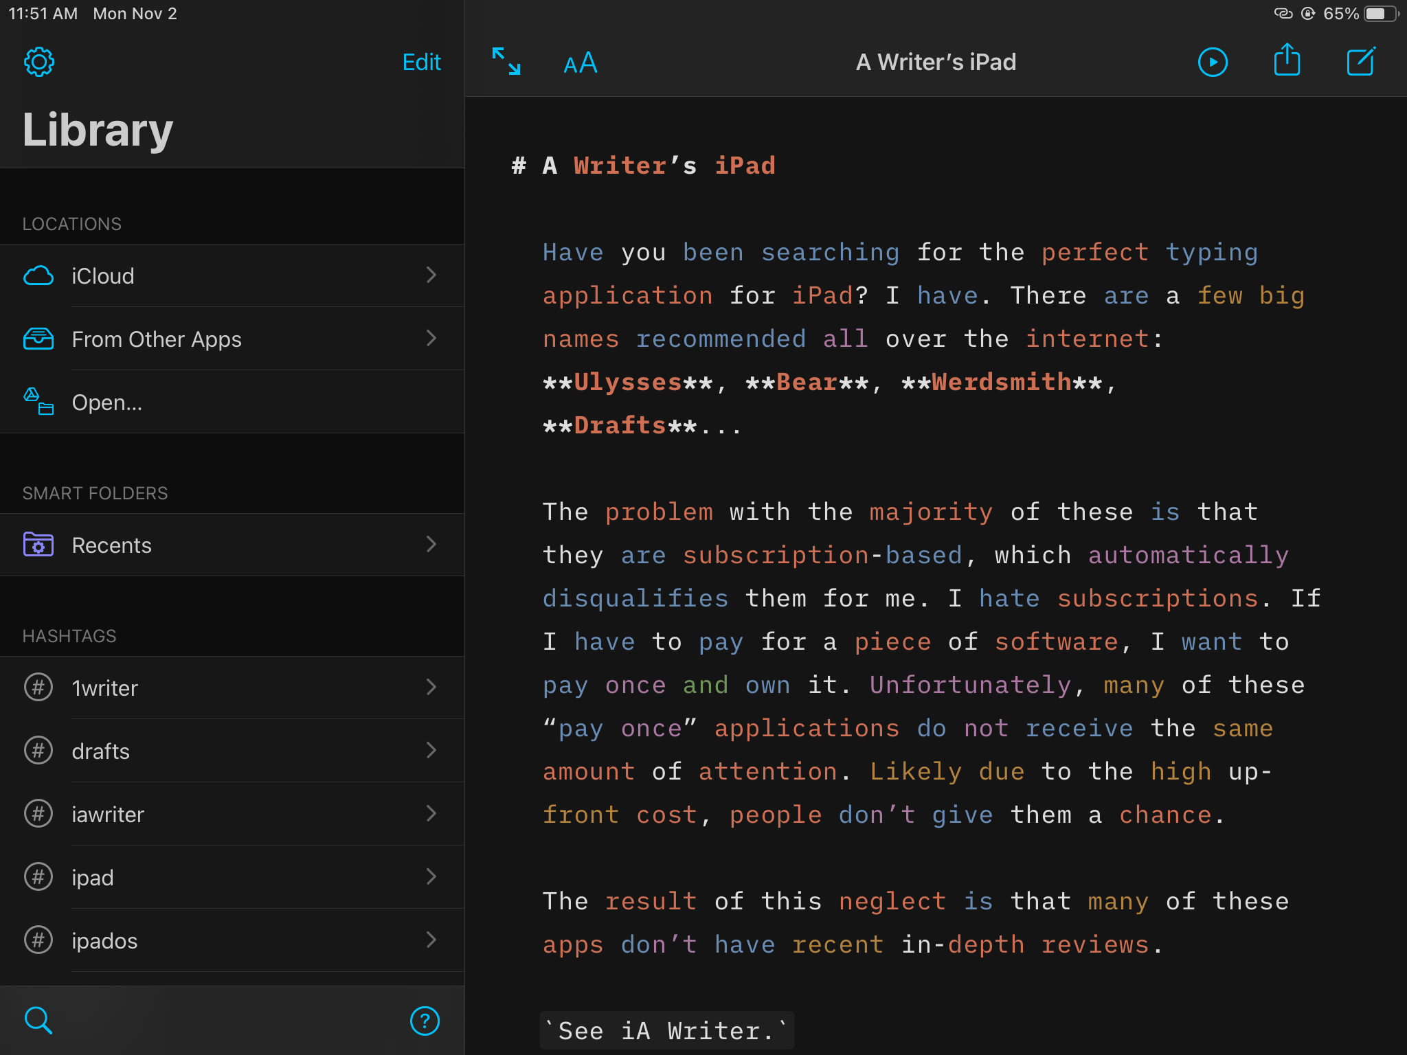Click rotation lock status icon

pos(1309,14)
